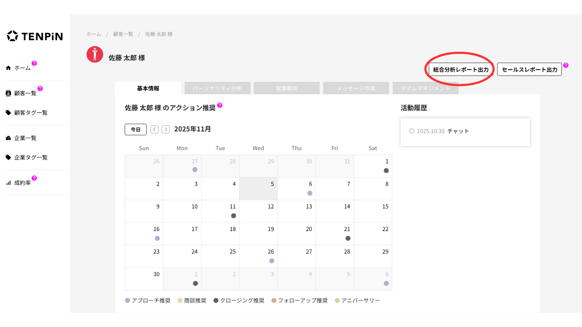This screenshot has height=327, width=582.
Task: Open help icon next to ホーム
Action: pos(34,63)
